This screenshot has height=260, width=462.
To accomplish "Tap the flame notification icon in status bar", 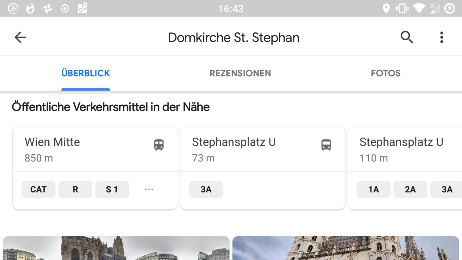I will click(x=30, y=9).
